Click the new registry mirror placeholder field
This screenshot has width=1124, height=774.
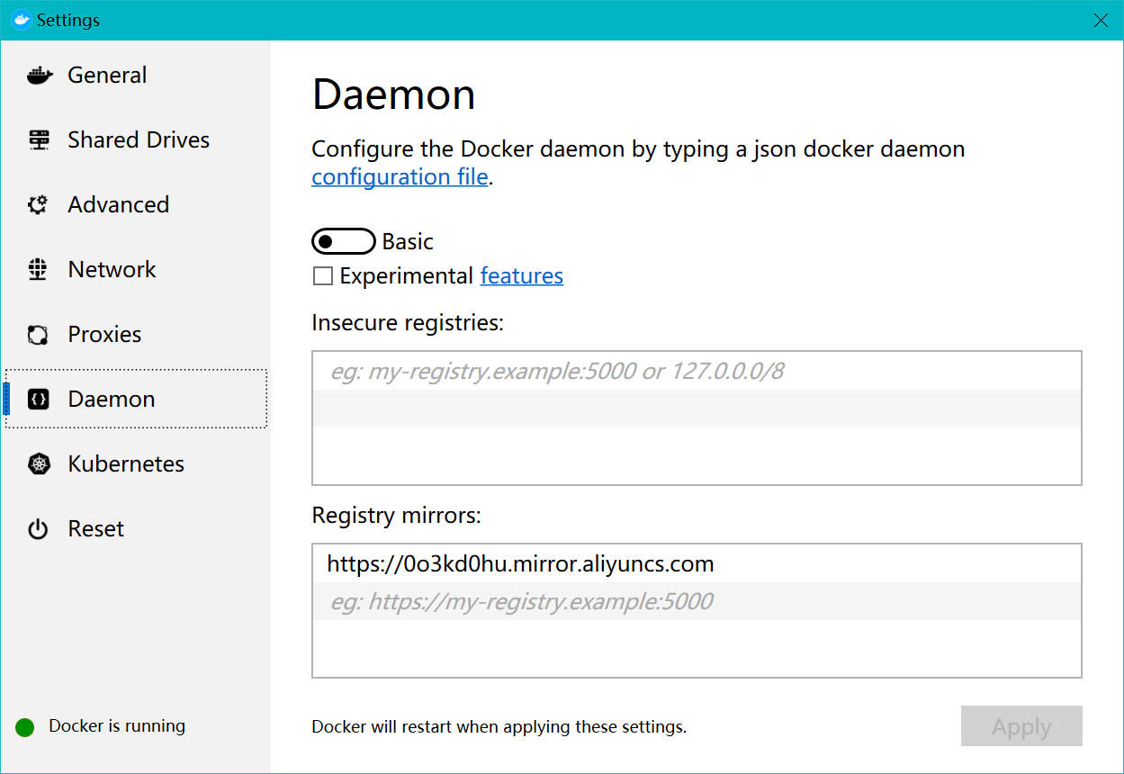(697, 601)
